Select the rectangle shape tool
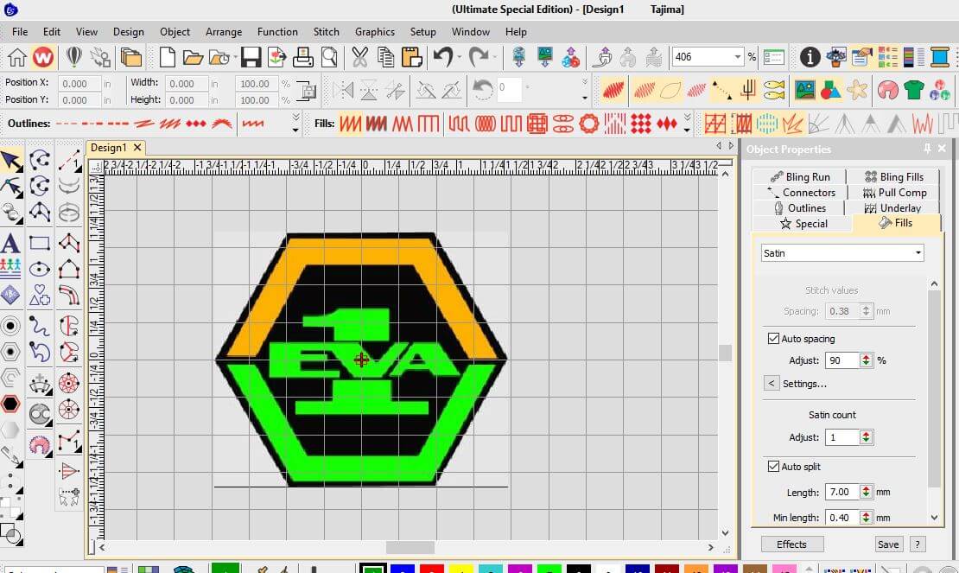Image resolution: width=959 pixels, height=573 pixels. (x=40, y=243)
